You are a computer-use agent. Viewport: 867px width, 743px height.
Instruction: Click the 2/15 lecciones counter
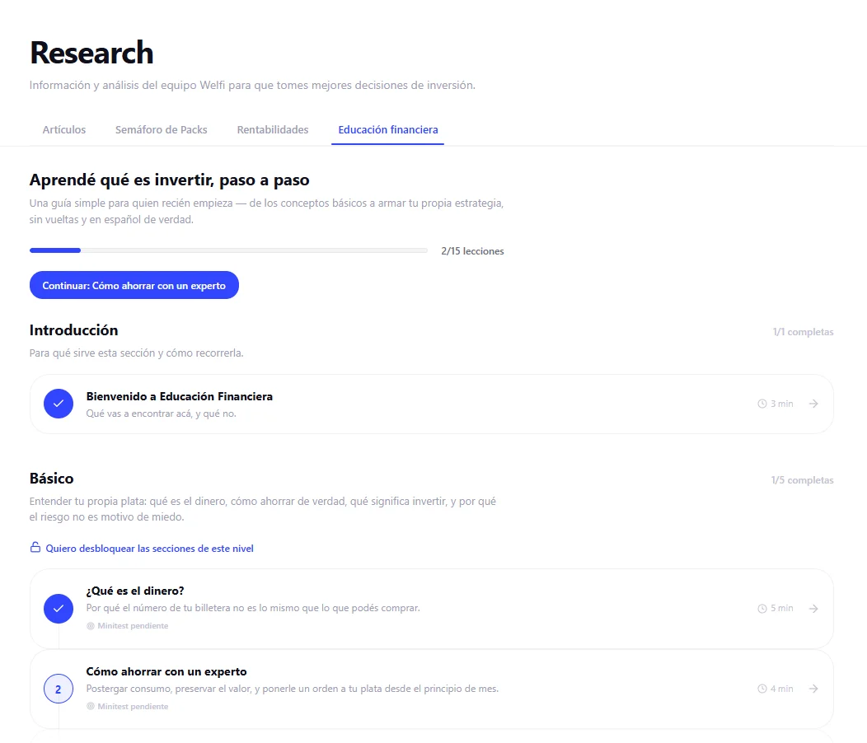472,251
